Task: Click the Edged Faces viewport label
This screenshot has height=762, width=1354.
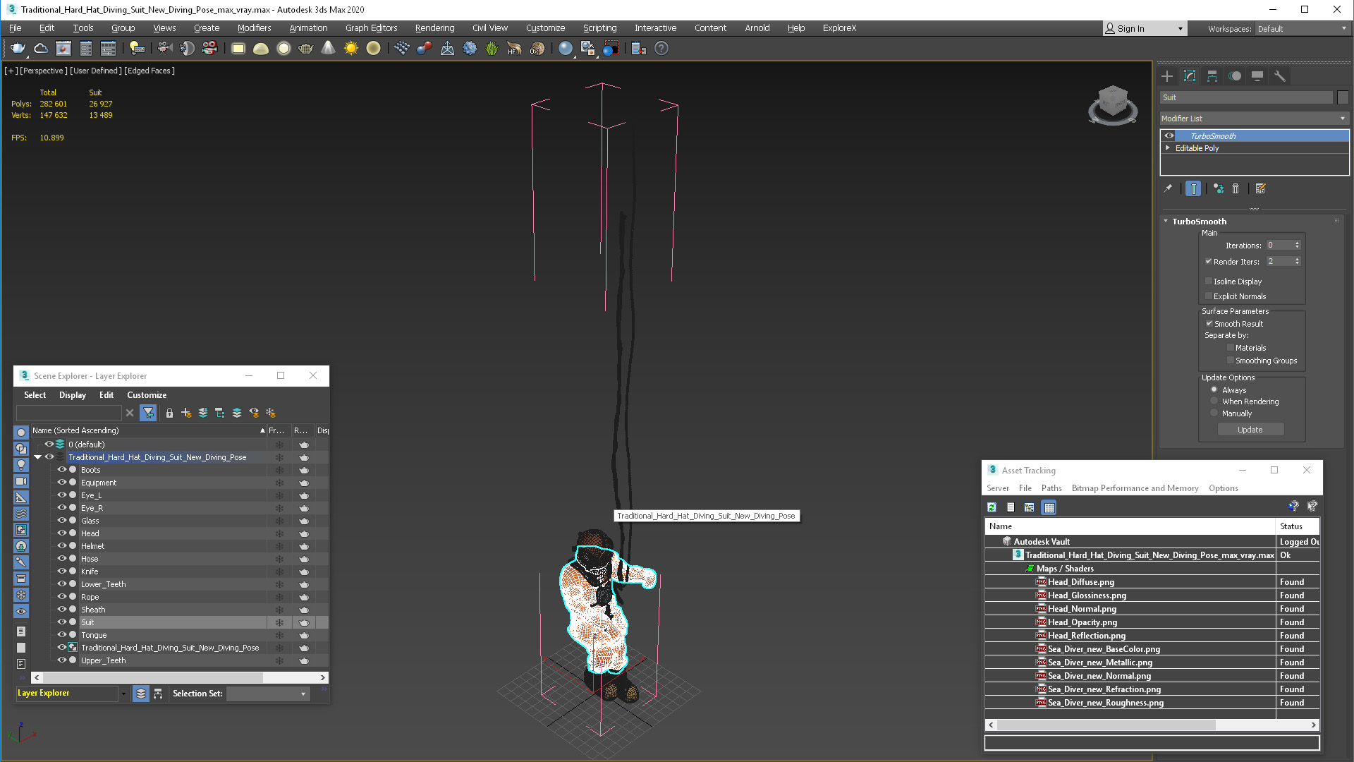Action: 150,71
